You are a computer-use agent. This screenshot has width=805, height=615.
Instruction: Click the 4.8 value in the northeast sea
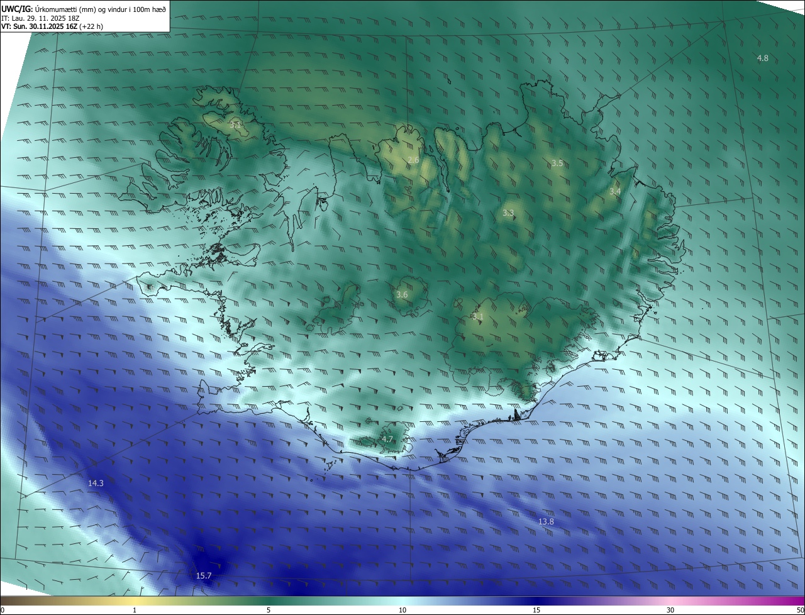762,58
